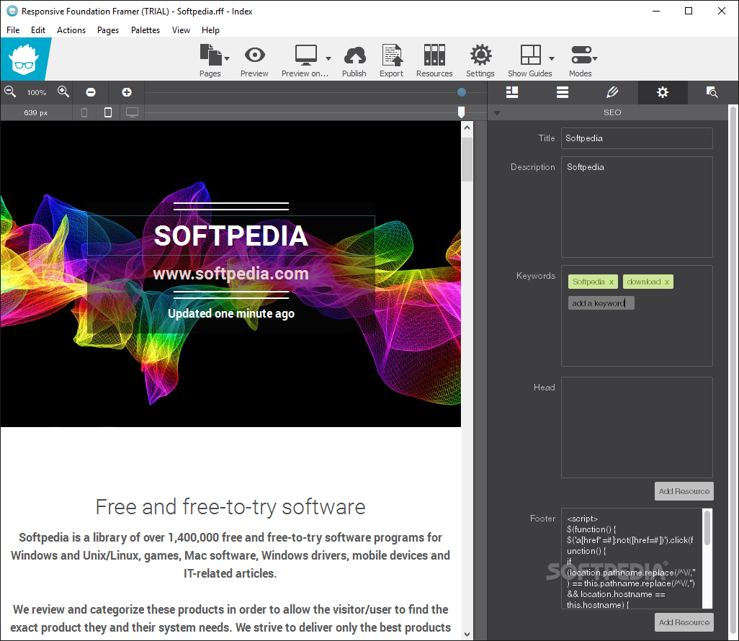Open the Pages menu
This screenshot has width=739, height=641.
[108, 30]
